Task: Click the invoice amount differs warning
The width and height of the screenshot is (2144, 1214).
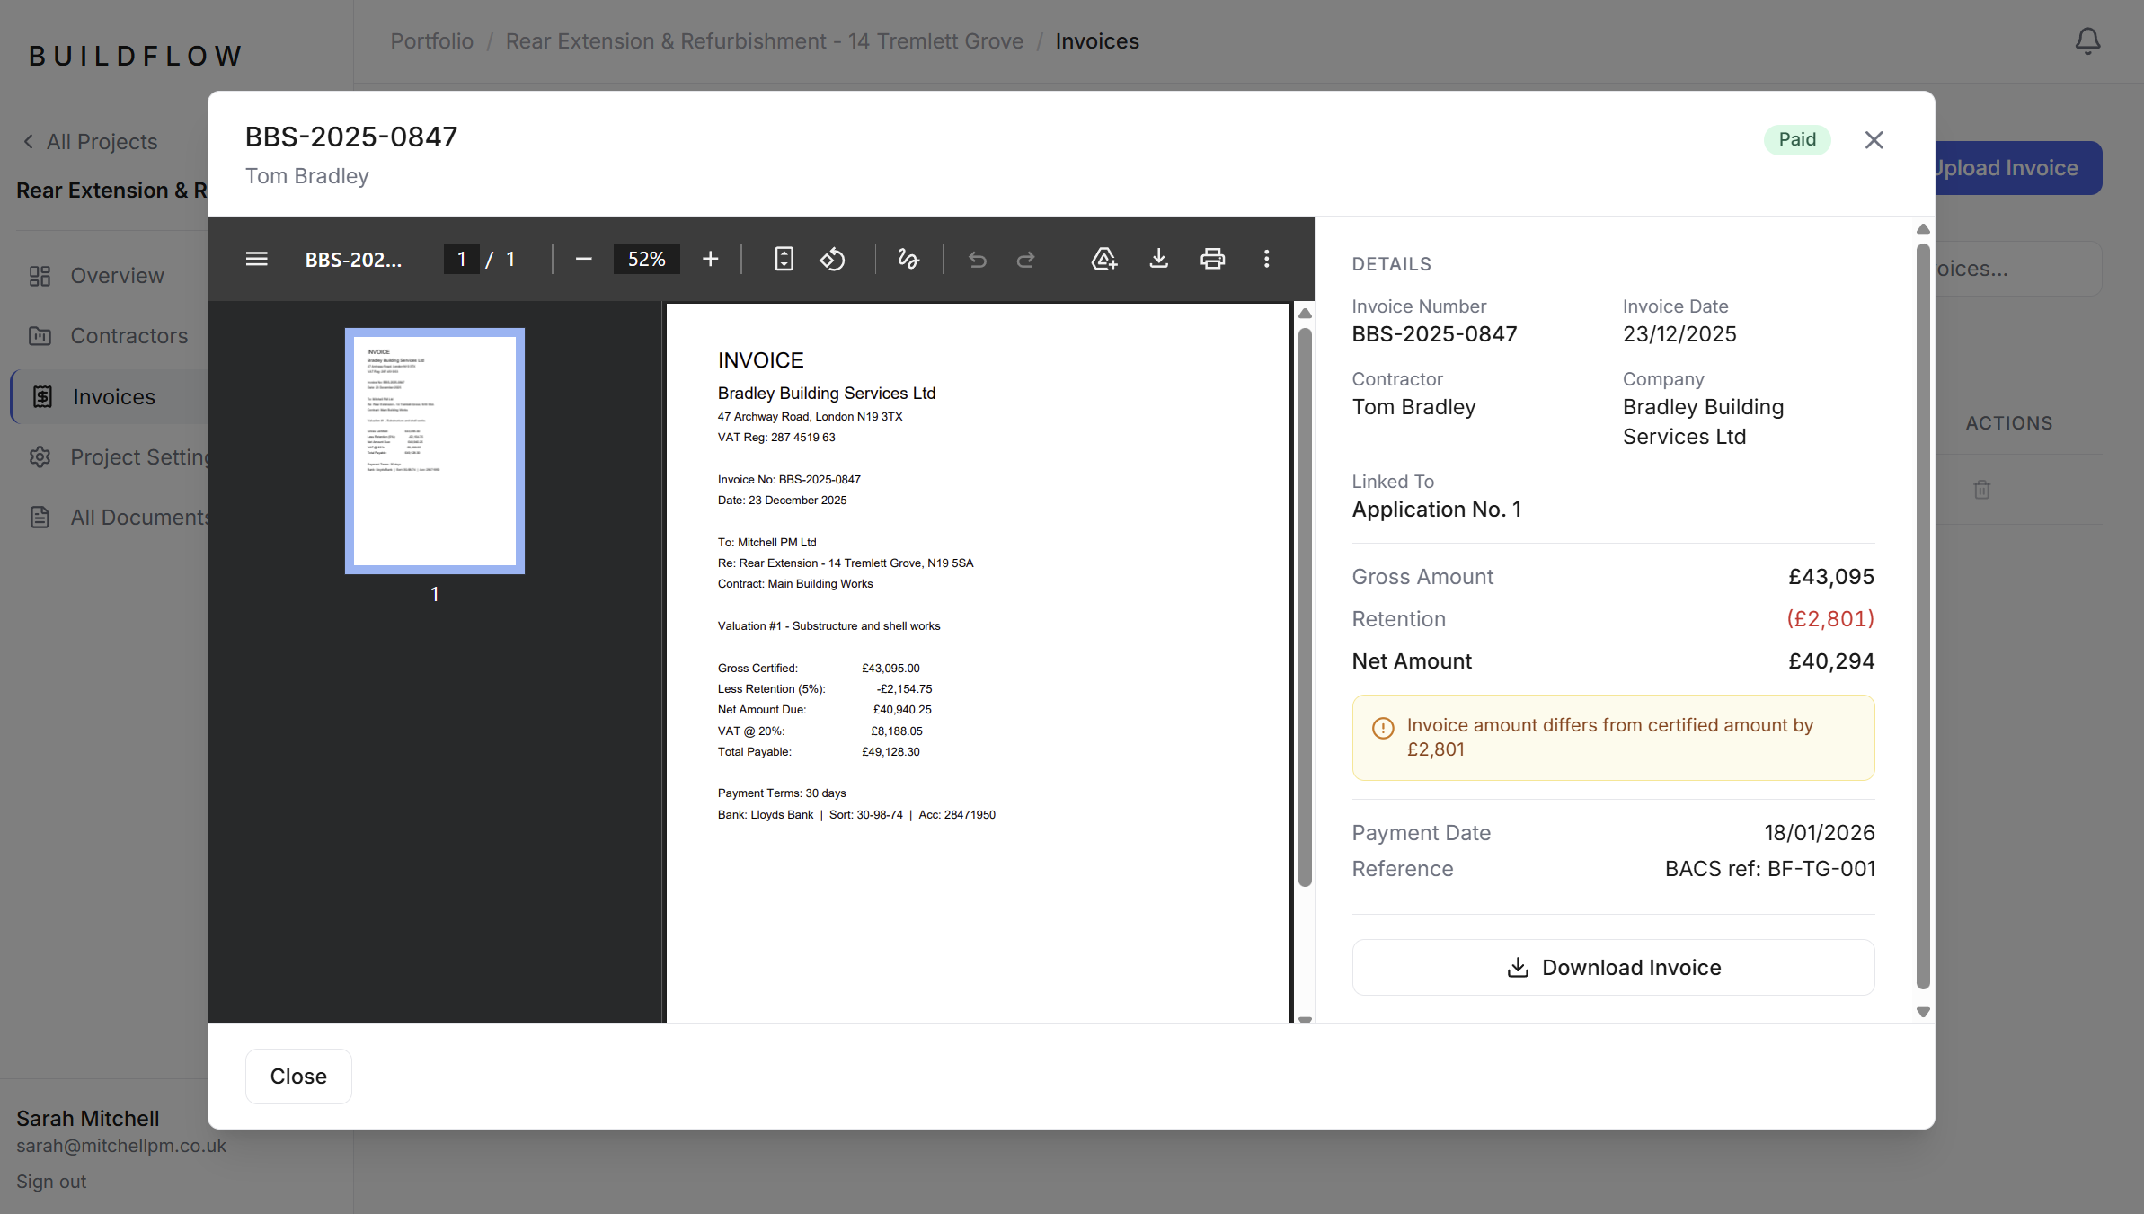Action: [x=1613, y=738]
